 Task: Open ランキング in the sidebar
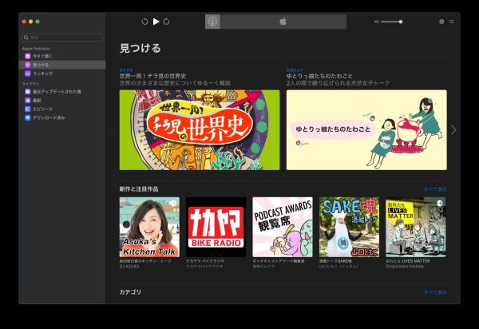(43, 73)
